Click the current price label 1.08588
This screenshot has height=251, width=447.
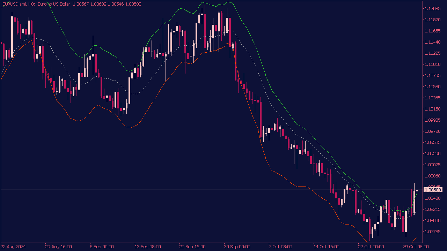[433, 190]
